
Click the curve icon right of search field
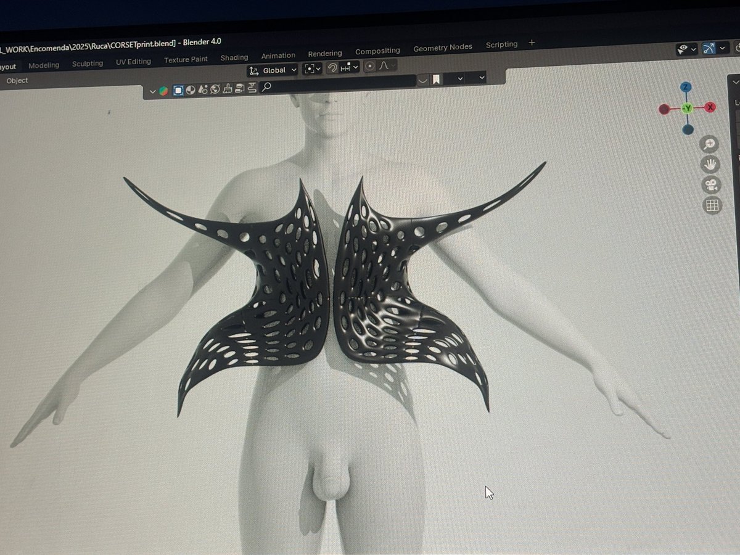click(x=422, y=80)
